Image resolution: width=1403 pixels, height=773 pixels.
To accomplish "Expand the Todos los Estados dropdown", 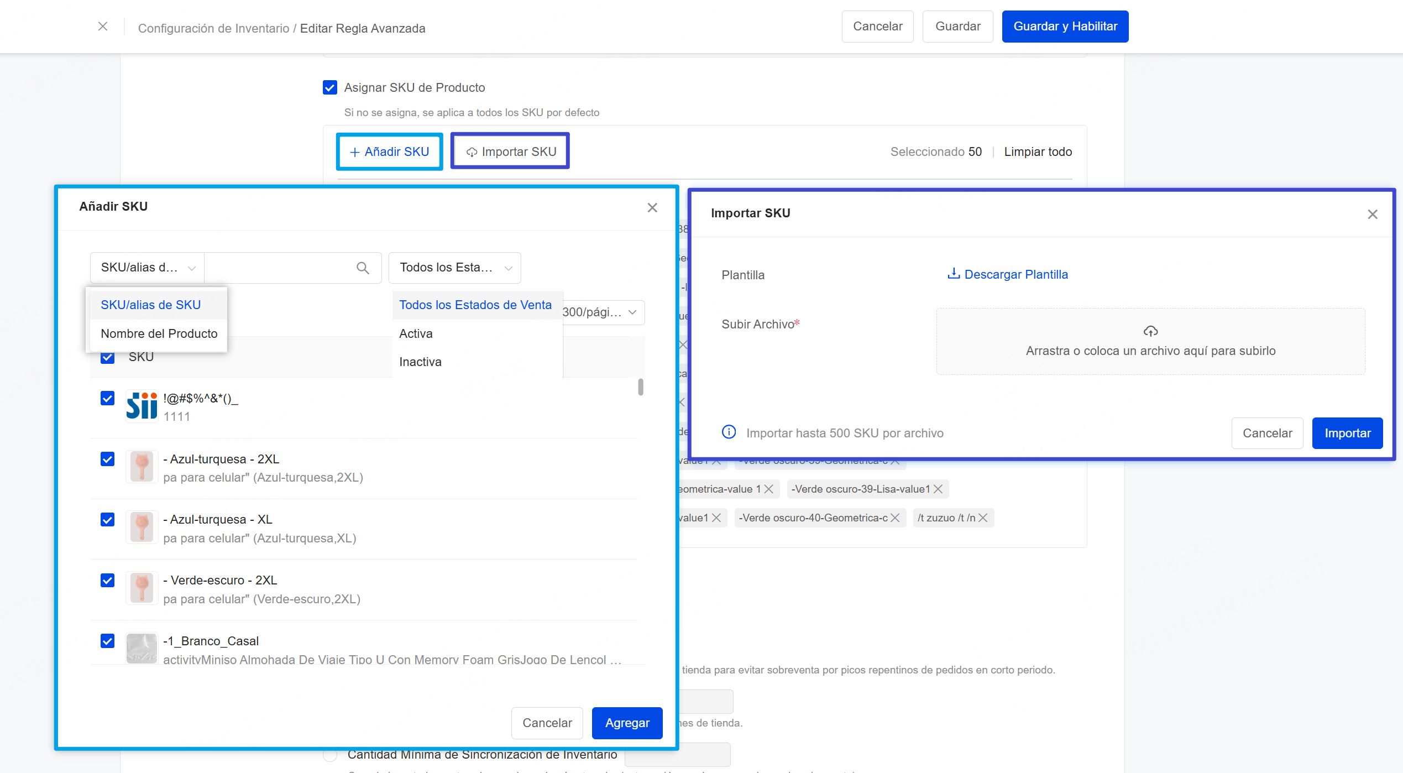I will (454, 268).
